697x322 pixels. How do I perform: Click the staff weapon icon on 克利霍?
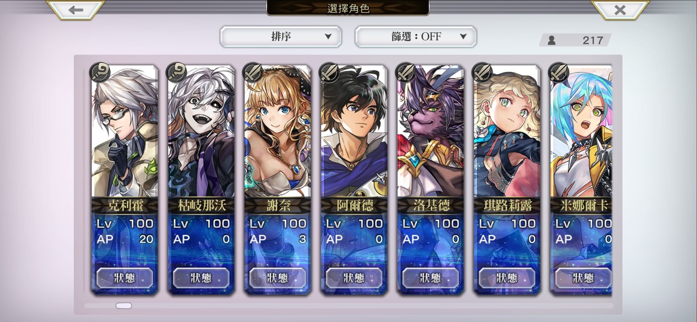click(x=101, y=73)
